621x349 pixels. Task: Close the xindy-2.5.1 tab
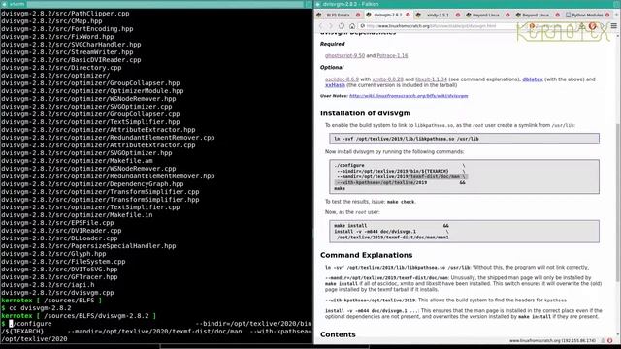click(458, 16)
